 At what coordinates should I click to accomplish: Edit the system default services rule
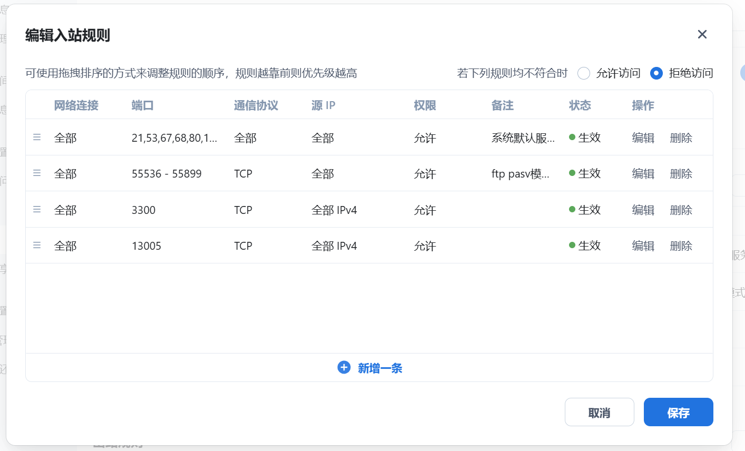coord(643,138)
